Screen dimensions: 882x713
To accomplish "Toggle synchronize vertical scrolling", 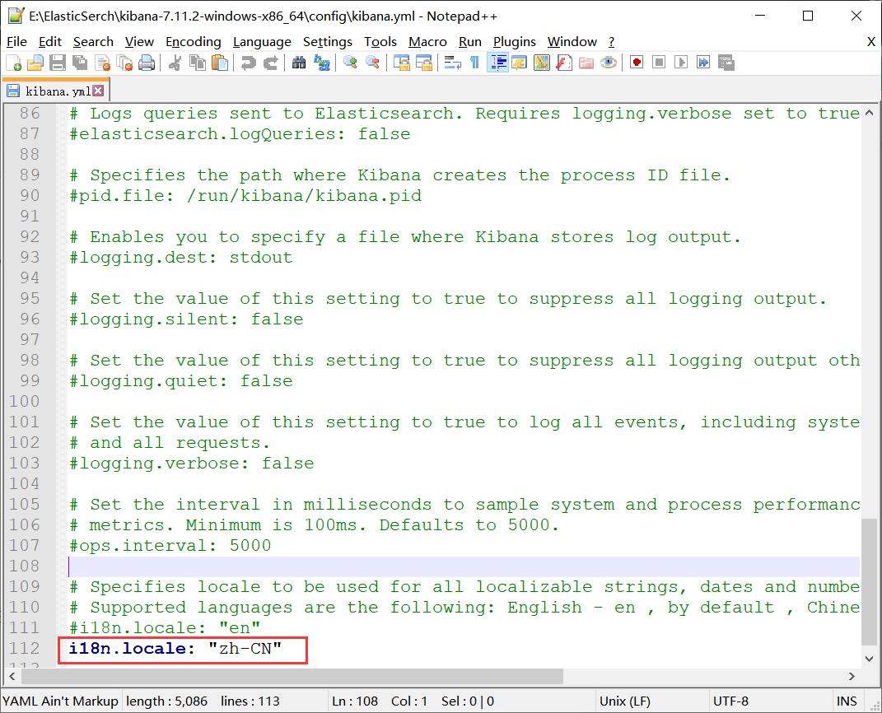I will point(401,63).
